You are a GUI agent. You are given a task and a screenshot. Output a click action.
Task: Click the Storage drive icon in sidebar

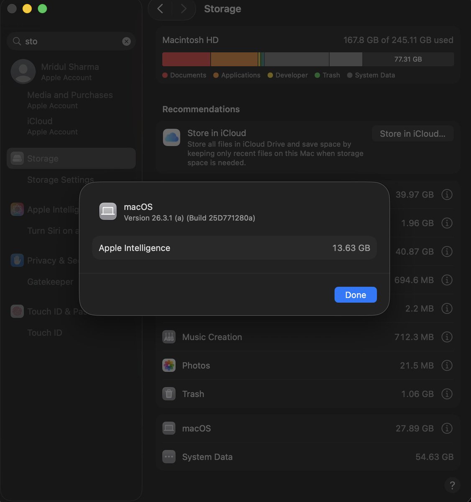17,159
